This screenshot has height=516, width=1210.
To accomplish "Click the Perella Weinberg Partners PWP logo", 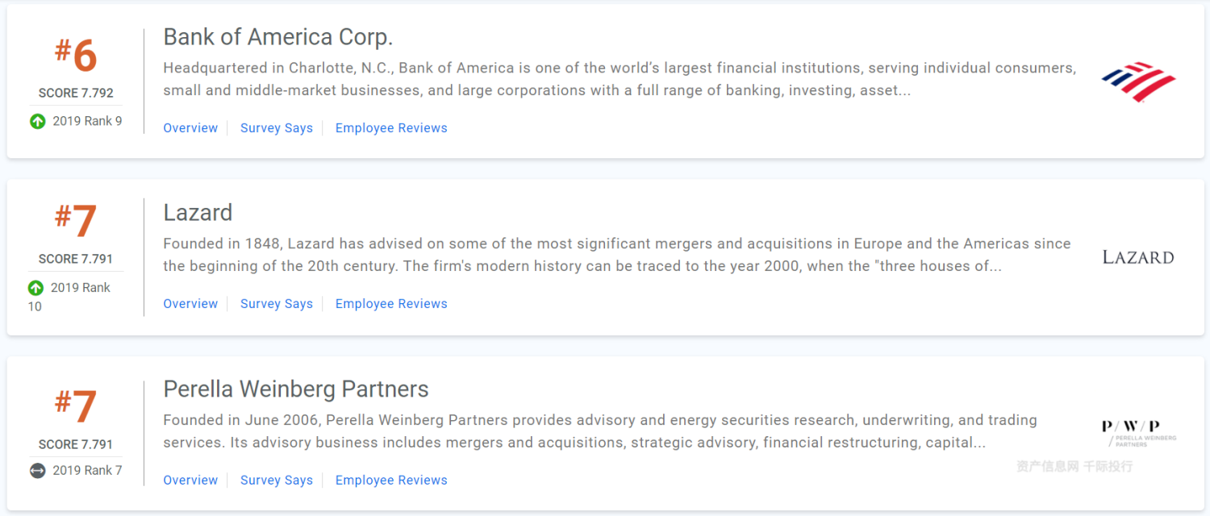I will 1138,433.
